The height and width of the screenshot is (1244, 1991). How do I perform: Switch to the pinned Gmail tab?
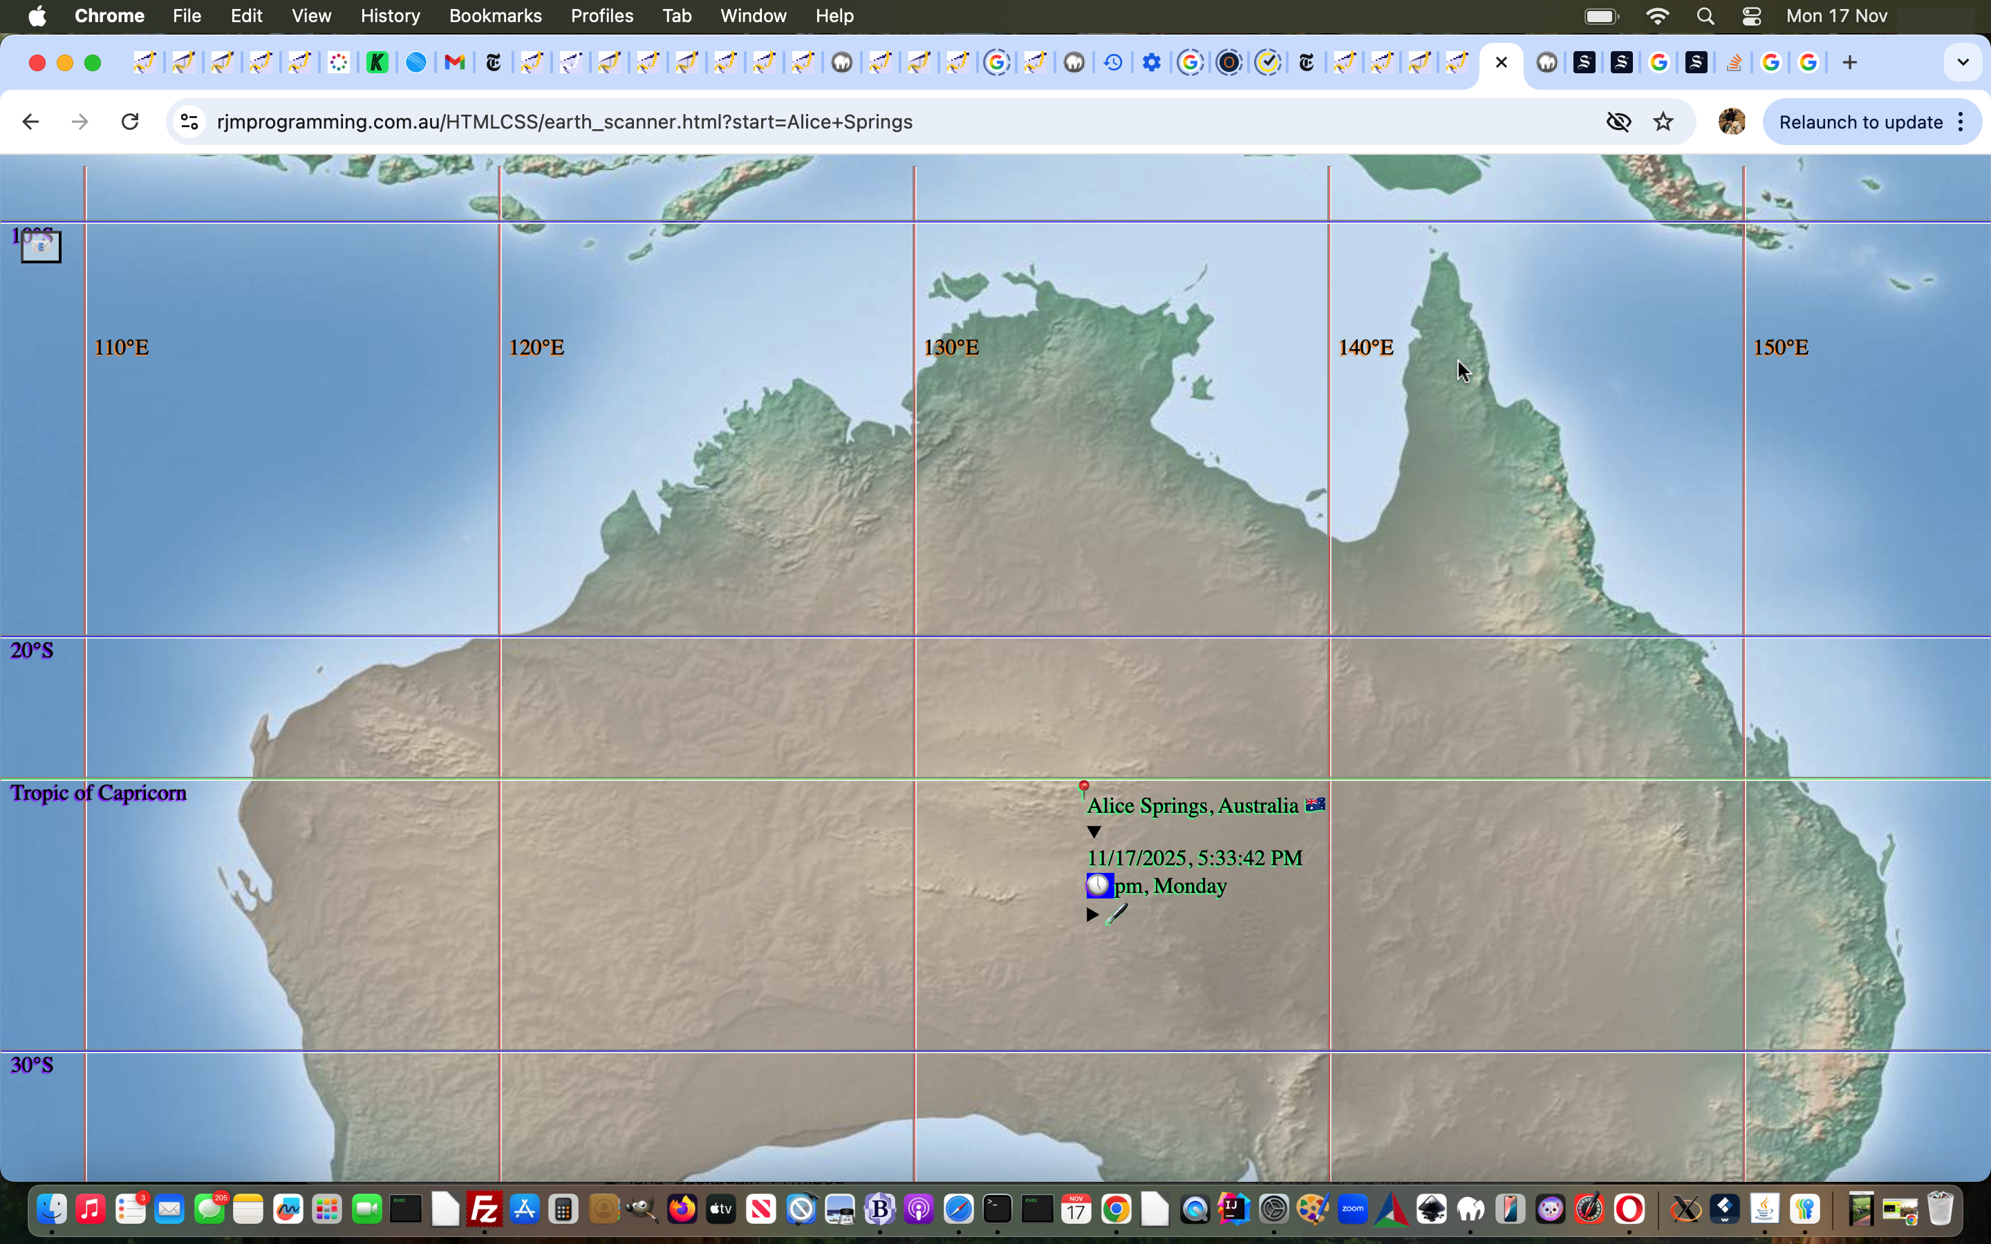[454, 62]
